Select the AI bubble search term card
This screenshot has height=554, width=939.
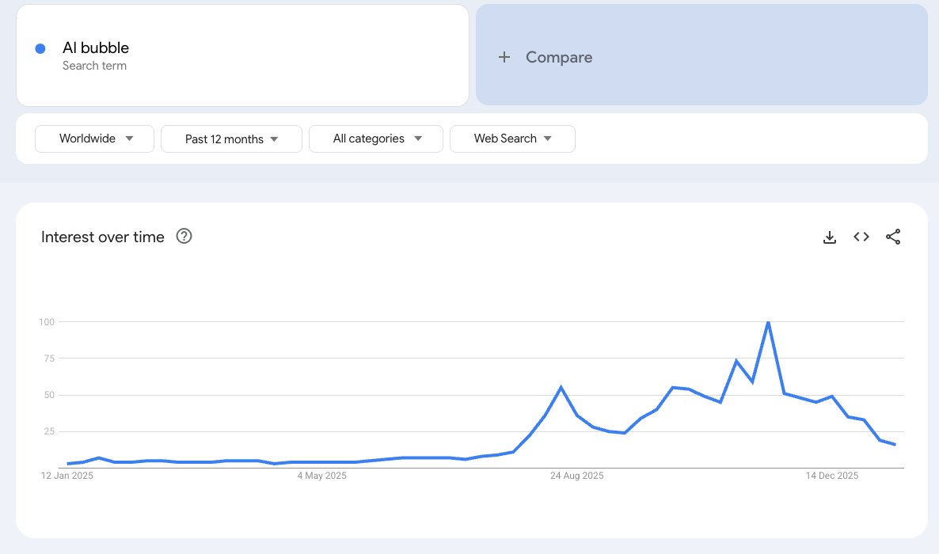click(242, 55)
